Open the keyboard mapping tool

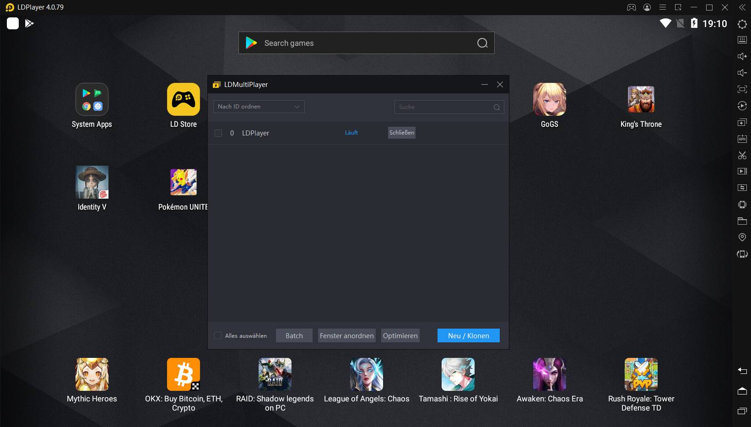point(742,40)
